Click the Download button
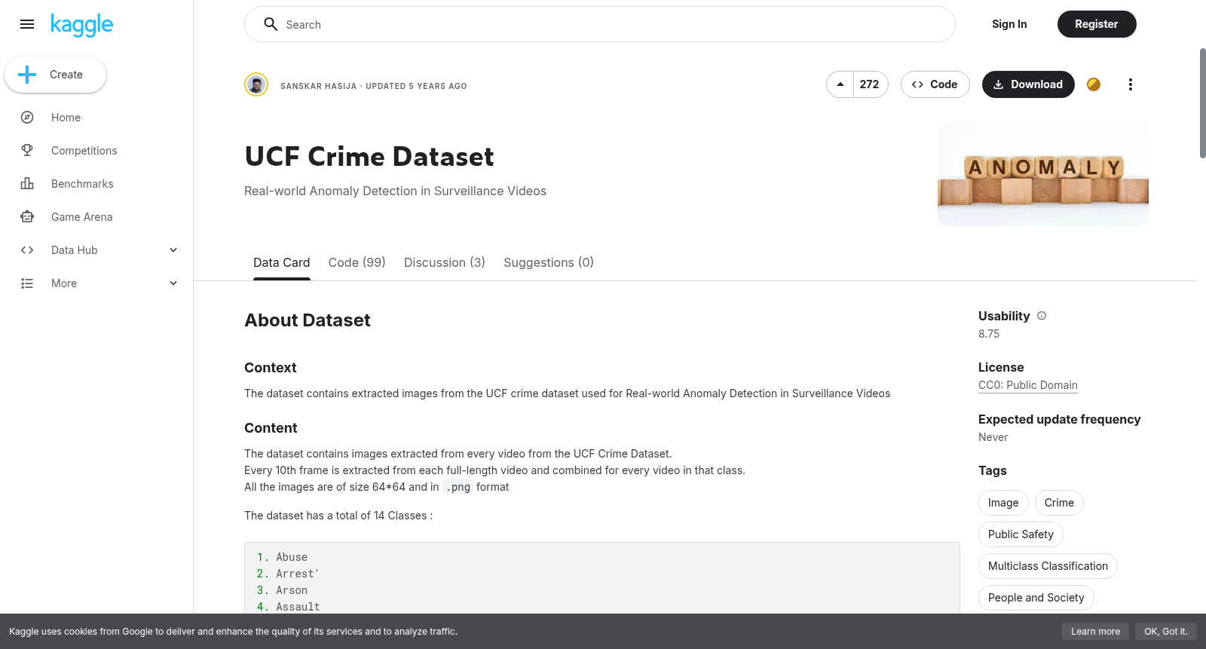Image resolution: width=1206 pixels, height=649 pixels. pyautogui.click(x=1028, y=84)
